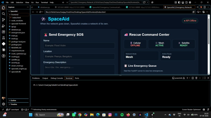Open Run and Debug view

(x=3, y=26)
